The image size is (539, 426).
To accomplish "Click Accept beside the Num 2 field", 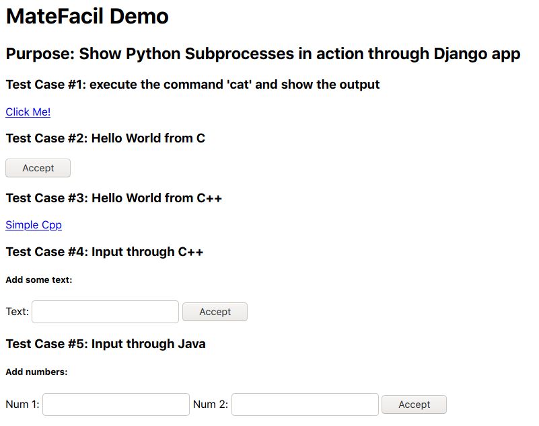I will coord(414,404).
